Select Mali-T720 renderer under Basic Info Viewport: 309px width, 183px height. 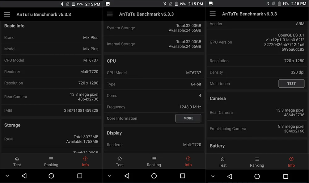coord(89,72)
